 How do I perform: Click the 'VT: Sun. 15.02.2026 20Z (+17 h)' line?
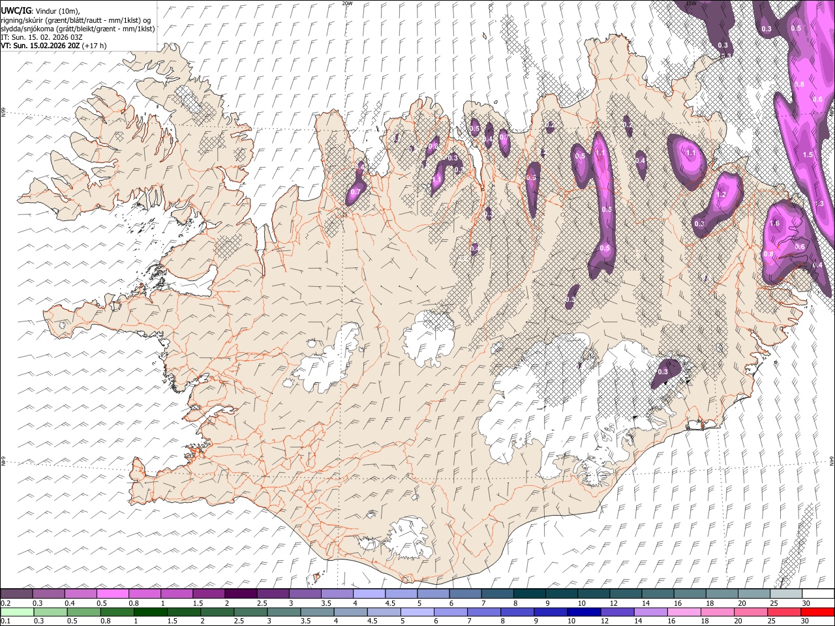pyautogui.click(x=53, y=46)
